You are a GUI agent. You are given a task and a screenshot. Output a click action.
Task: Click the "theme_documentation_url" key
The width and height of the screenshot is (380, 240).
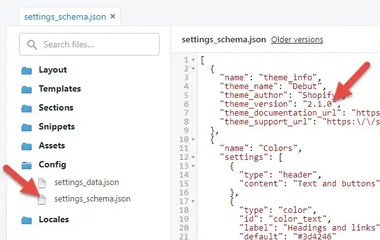(x=281, y=113)
